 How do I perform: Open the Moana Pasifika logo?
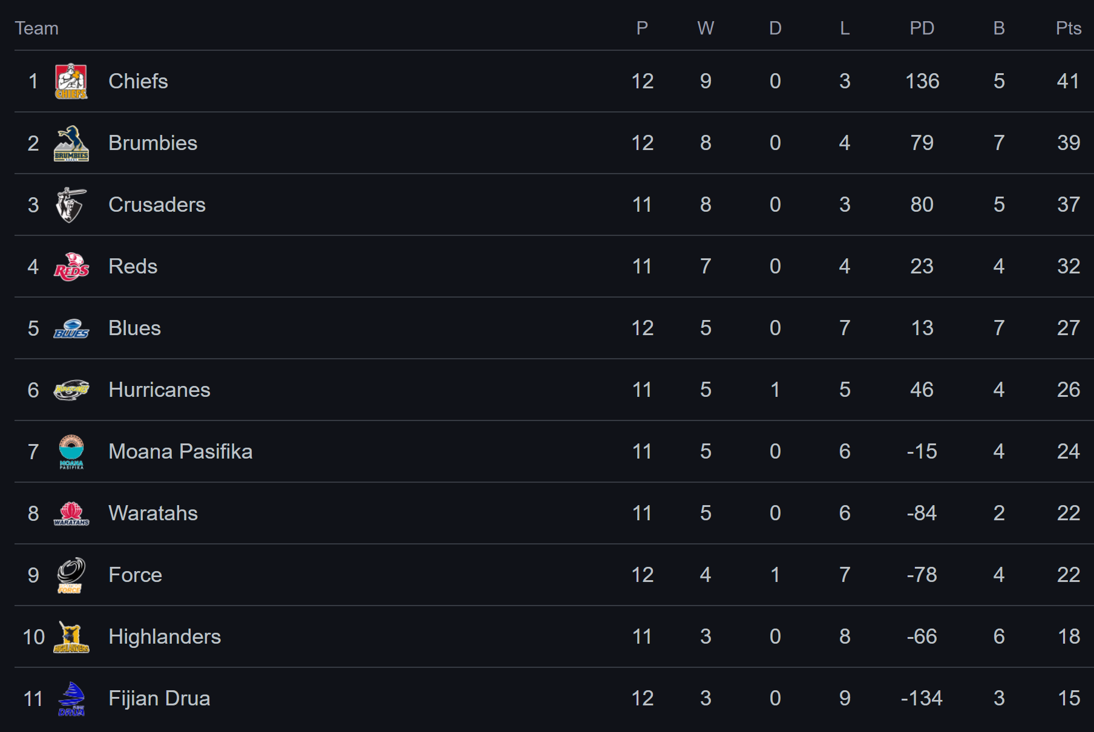coord(71,452)
